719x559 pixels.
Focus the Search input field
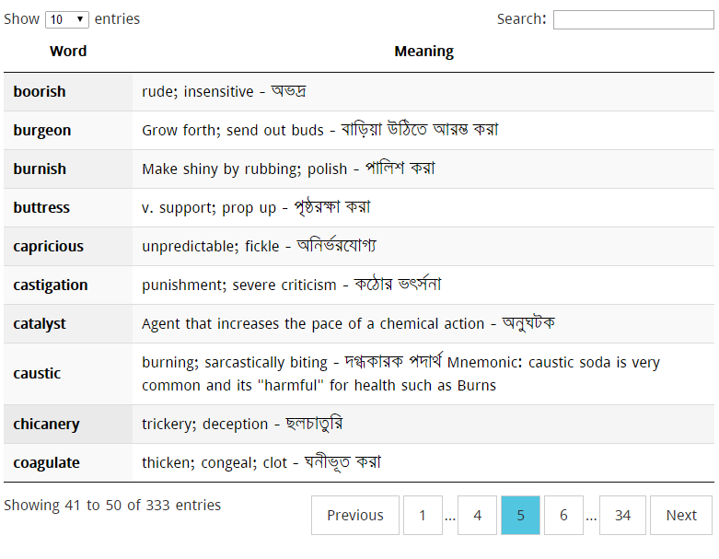pyautogui.click(x=633, y=19)
